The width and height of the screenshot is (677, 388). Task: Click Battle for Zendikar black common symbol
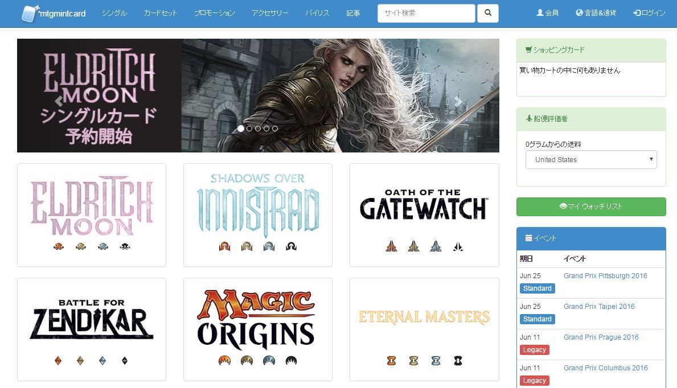click(x=125, y=360)
